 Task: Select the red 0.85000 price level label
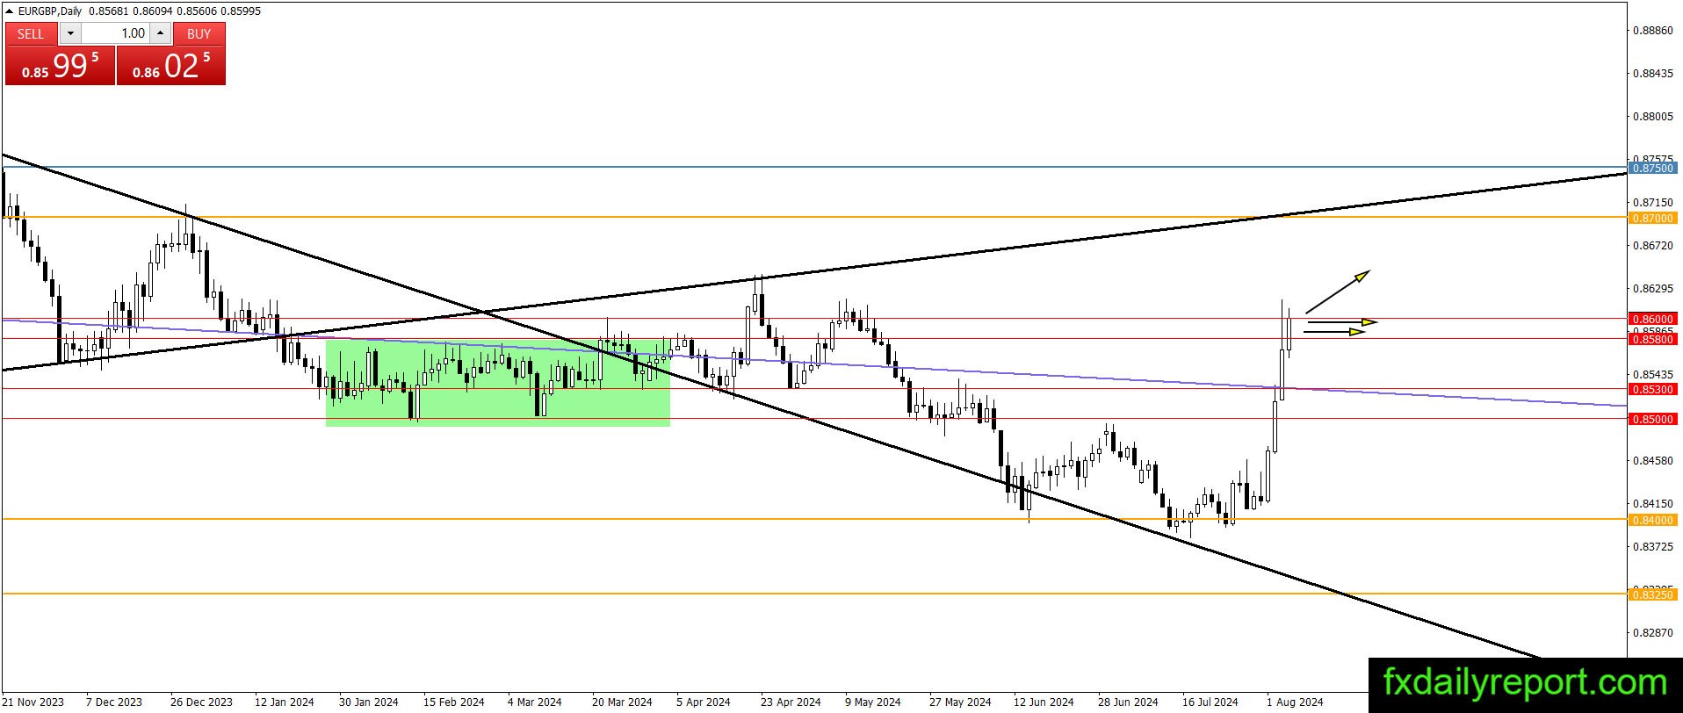pyautogui.click(x=1653, y=420)
